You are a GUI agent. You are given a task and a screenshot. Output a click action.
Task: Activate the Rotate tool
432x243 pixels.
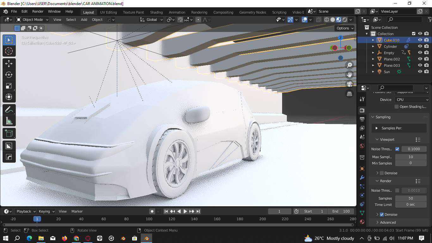[x=9, y=75]
